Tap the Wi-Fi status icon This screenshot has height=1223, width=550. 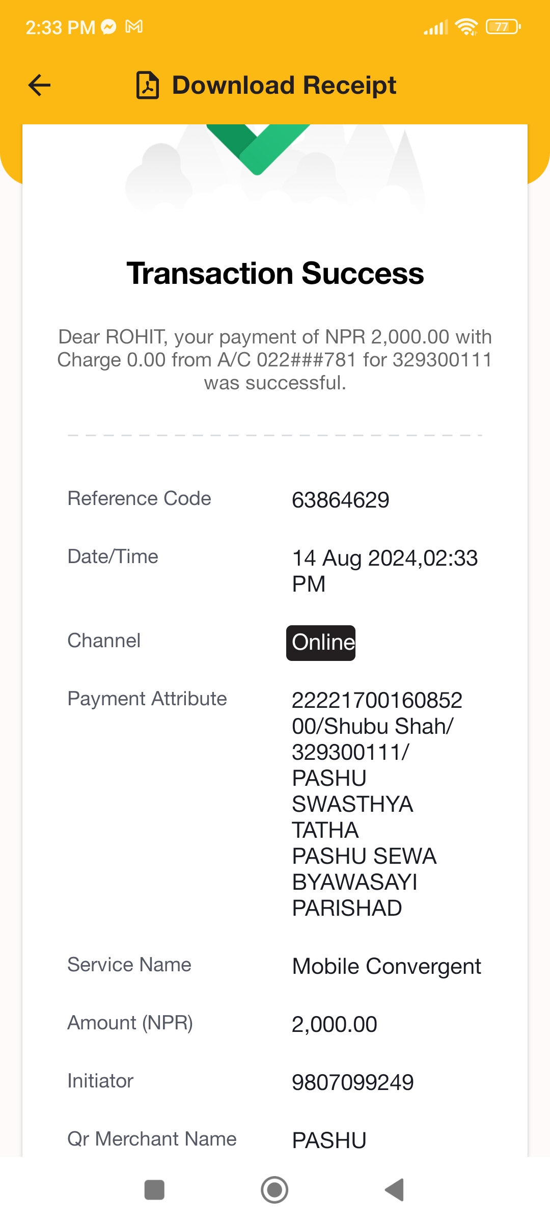466,26
